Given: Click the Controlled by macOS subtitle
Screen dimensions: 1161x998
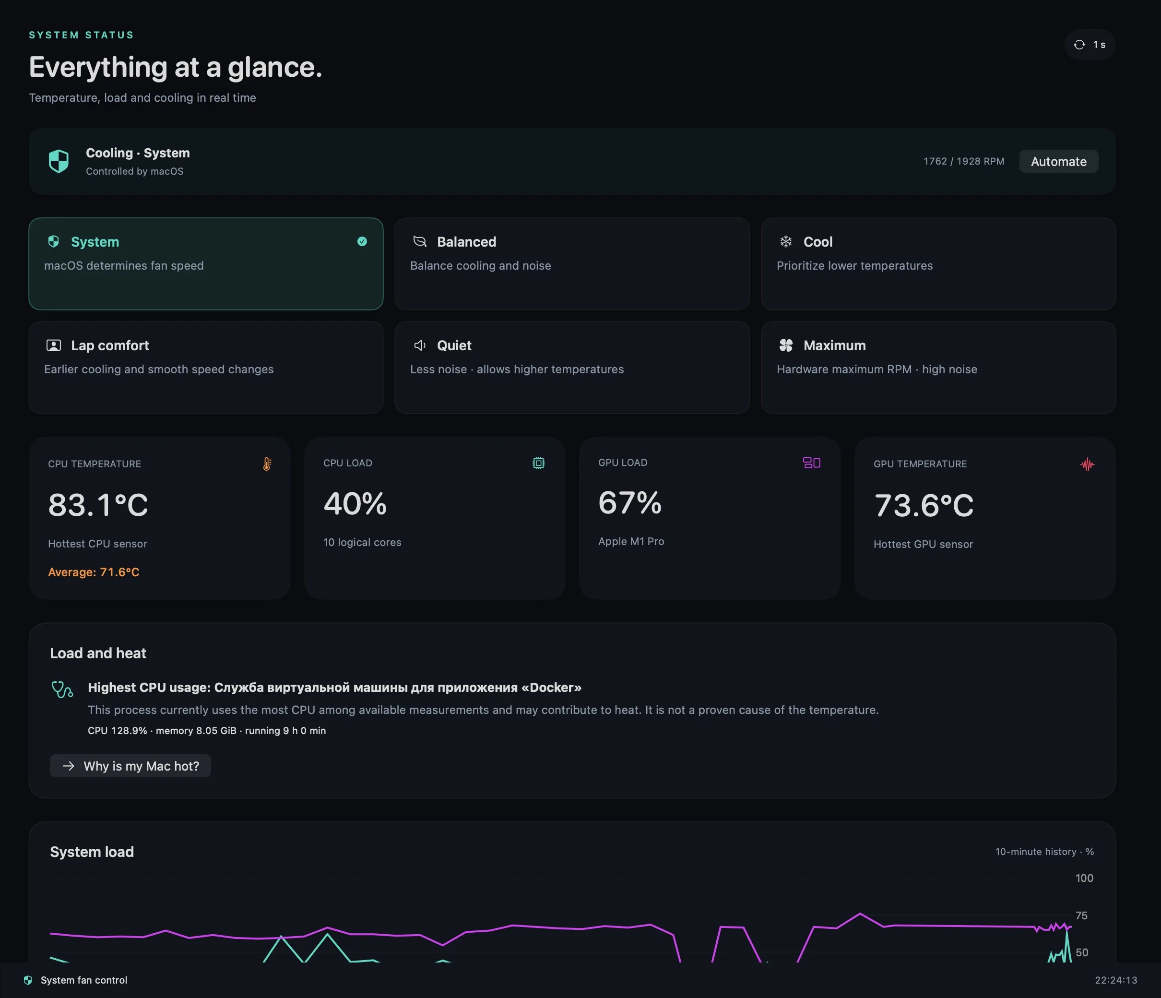Looking at the screenshot, I should coord(134,171).
